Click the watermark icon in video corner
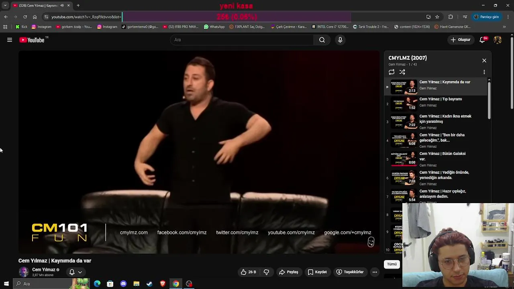 pyautogui.click(x=371, y=242)
